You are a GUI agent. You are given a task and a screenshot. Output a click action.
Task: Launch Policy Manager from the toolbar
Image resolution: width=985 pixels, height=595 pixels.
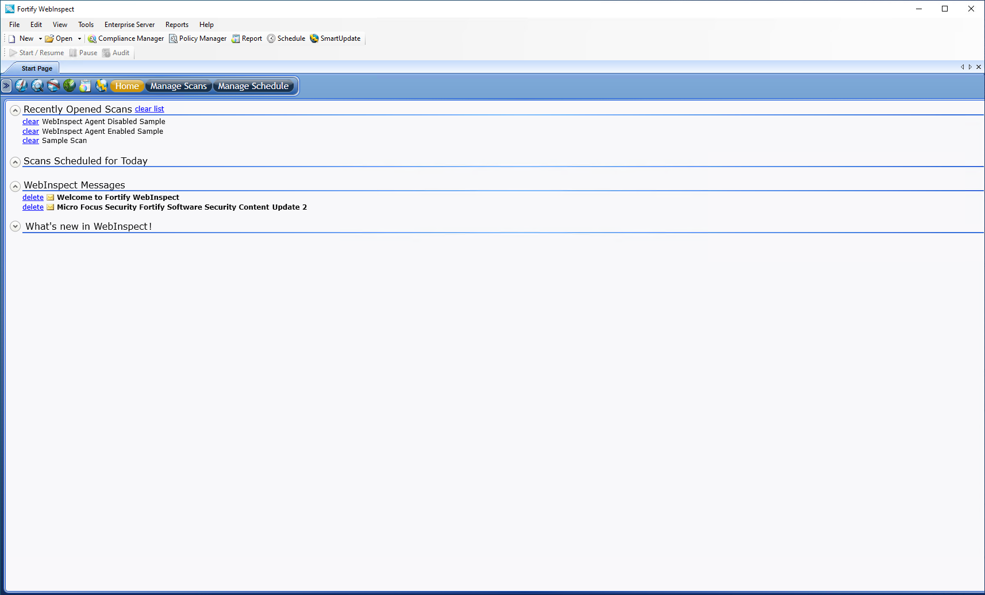[198, 38]
